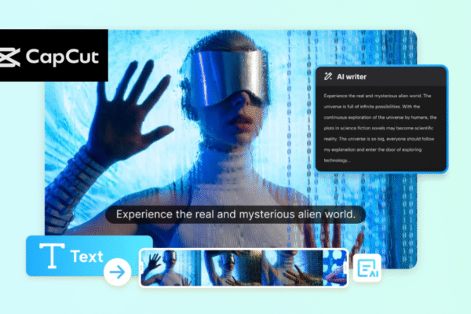Click the AI text icon beside timeline
The width and height of the screenshot is (471, 314).
tap(366, 268)
